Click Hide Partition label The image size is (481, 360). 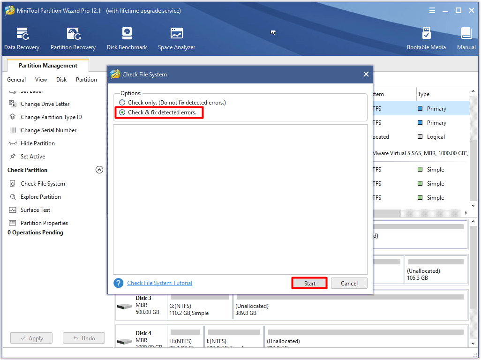click(x=38, y=143)
